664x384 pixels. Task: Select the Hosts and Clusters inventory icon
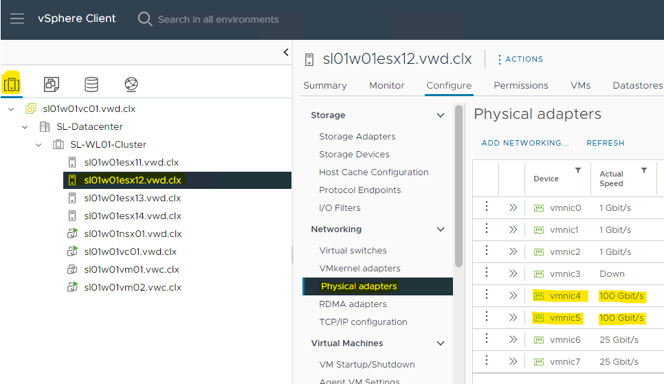pos(12,84)
